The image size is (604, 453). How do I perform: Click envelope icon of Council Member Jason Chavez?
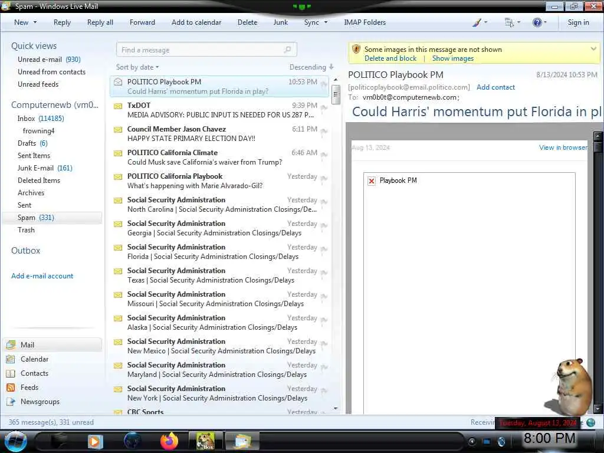tap(118, 129)
